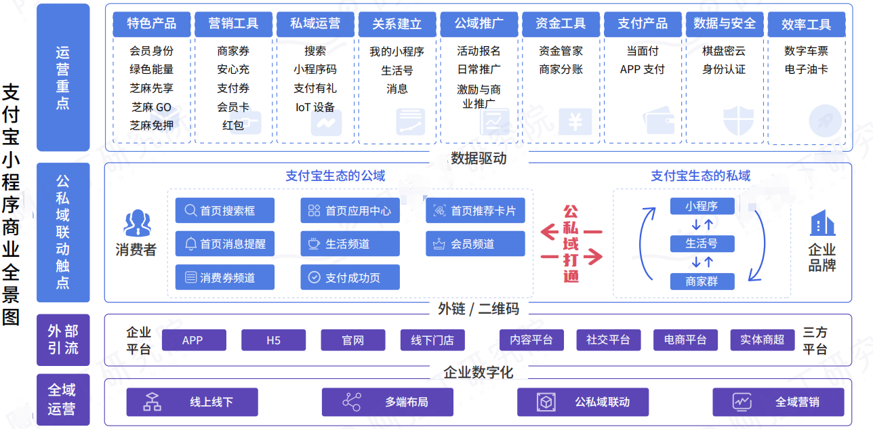This screenshot has height=429, width=873.
Task: Click the 消费者 people icon
Action: 137,224
